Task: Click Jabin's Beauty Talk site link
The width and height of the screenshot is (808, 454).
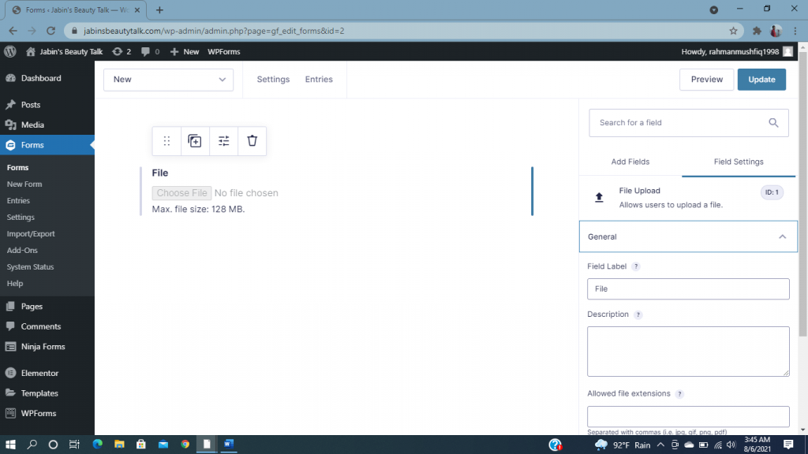Action: (65, 51)
